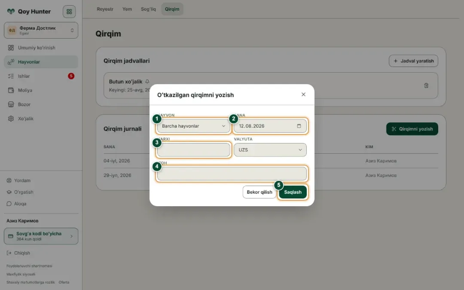This screenshot has width=464, height=290.
Task: Click the Xo'jalik settings gear icon
Action: [11, 119]
